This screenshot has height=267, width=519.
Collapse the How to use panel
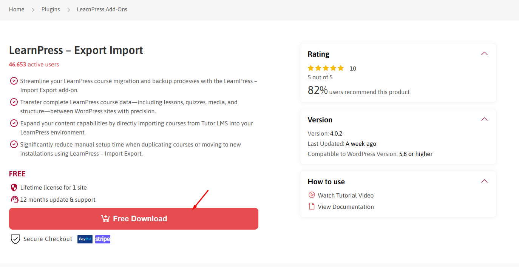point(484,181)
